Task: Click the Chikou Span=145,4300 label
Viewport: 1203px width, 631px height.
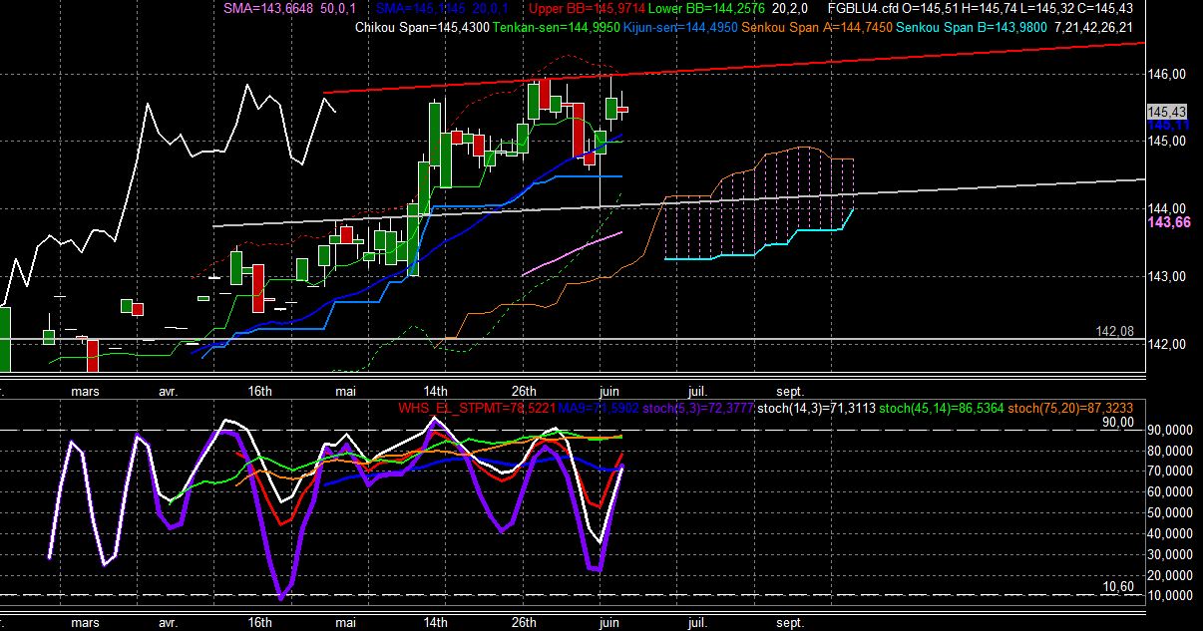Action: (x=422, y=27)
